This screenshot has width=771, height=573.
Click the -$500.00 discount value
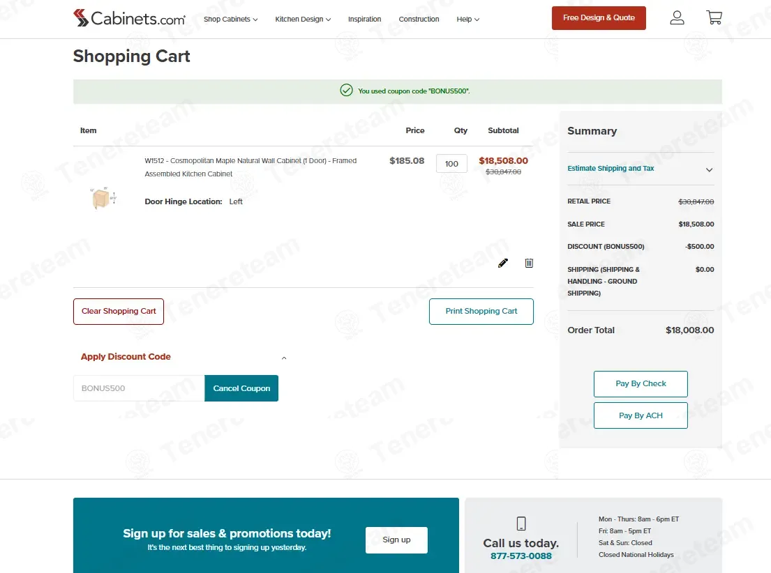(699, 247)
